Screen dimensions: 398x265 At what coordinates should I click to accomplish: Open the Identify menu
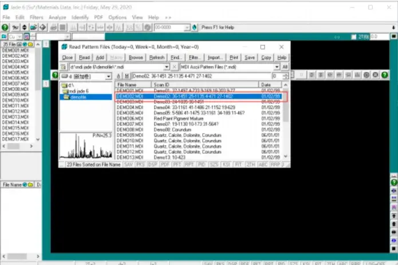tap(80, 17)
